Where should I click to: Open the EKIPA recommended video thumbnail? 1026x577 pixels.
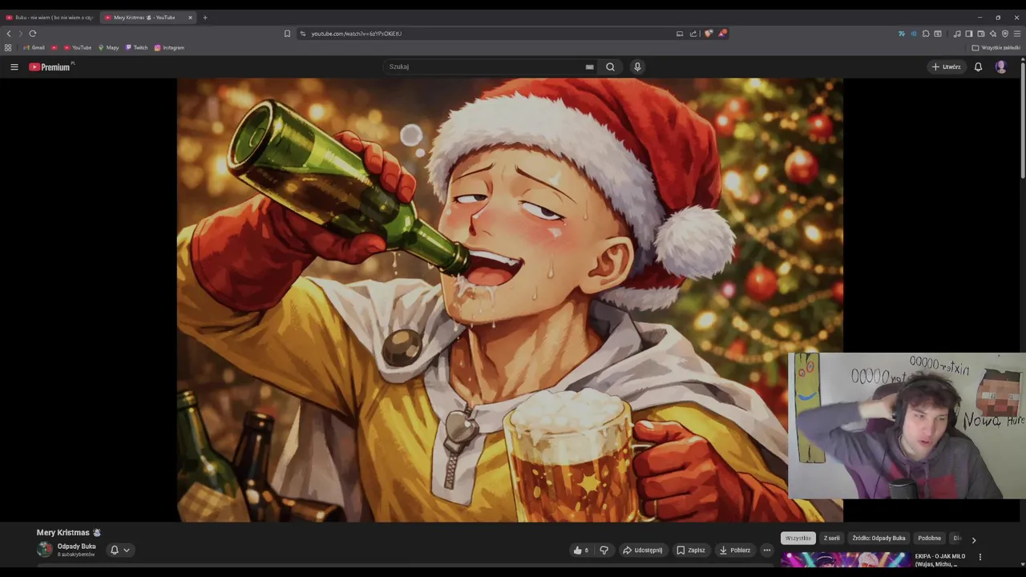(846, 560)
